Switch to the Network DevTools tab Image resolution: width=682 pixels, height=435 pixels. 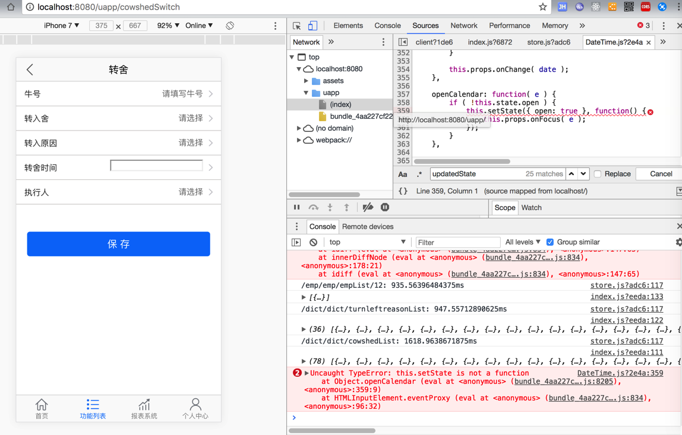click(463, 26)
